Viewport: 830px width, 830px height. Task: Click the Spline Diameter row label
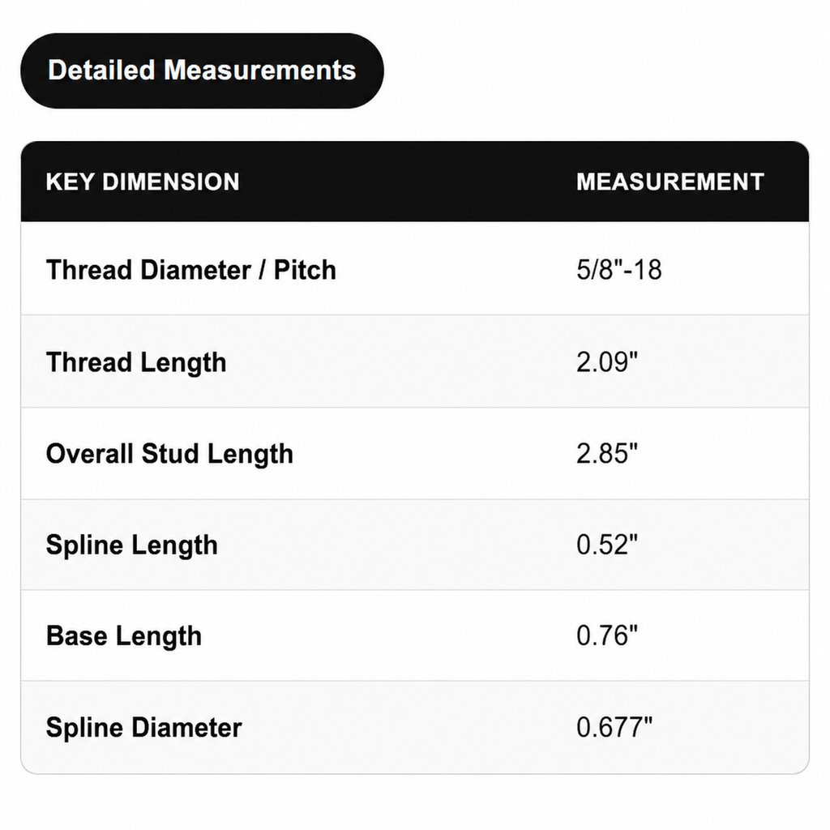[x=144, y=727]
